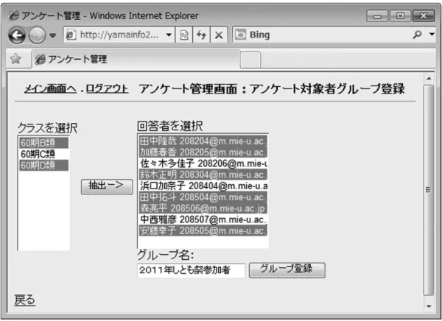This screenshot has width=442, height=321.
Task: Click the グループ登録 button
Action: (287, 270)
